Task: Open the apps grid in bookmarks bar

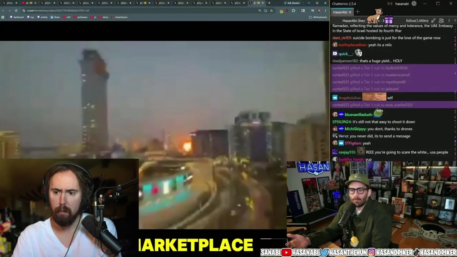Action: (3, 17)
